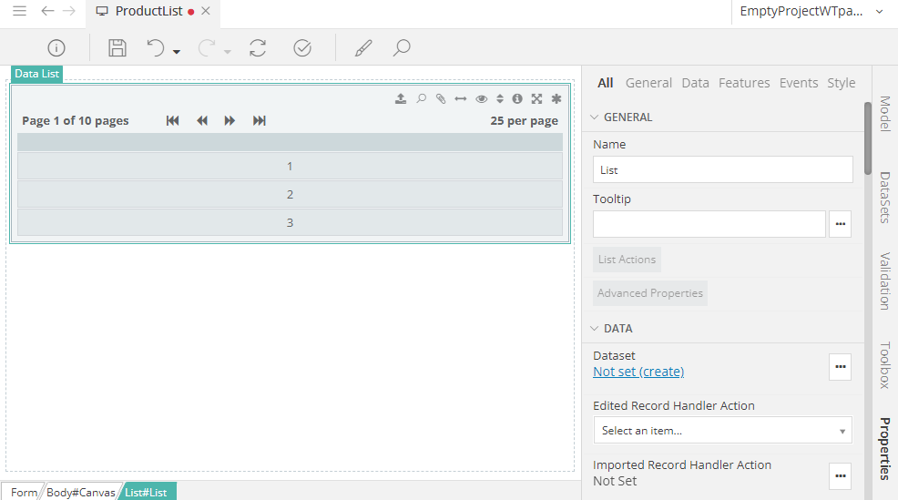Click the info circle toolbar icon
Image resolution: width=898 pixels, height=500 pixels.
pos(56,48)
